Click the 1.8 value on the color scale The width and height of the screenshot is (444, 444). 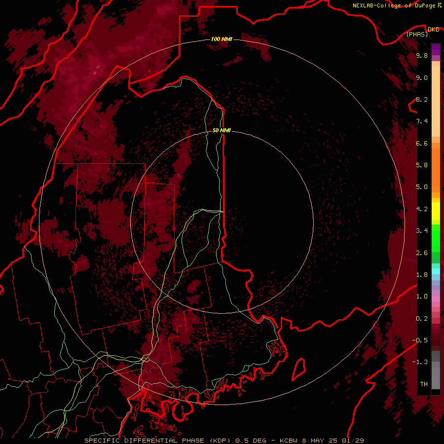(422, 275)
